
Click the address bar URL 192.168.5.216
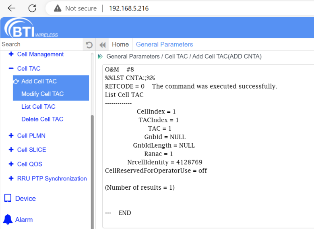tap(129, 8)
